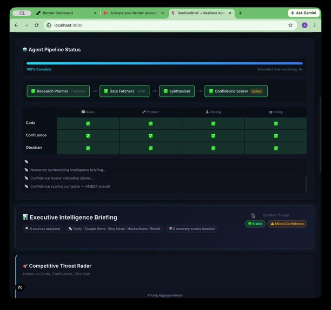Click the amber label in Confidence Scorer
The image size is (331, 310).
(x=256, y=91)
